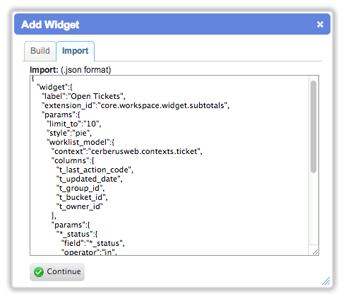Click the "limit_to":"10" line in textarea
The image size is (346, 301).
point(74,124)
